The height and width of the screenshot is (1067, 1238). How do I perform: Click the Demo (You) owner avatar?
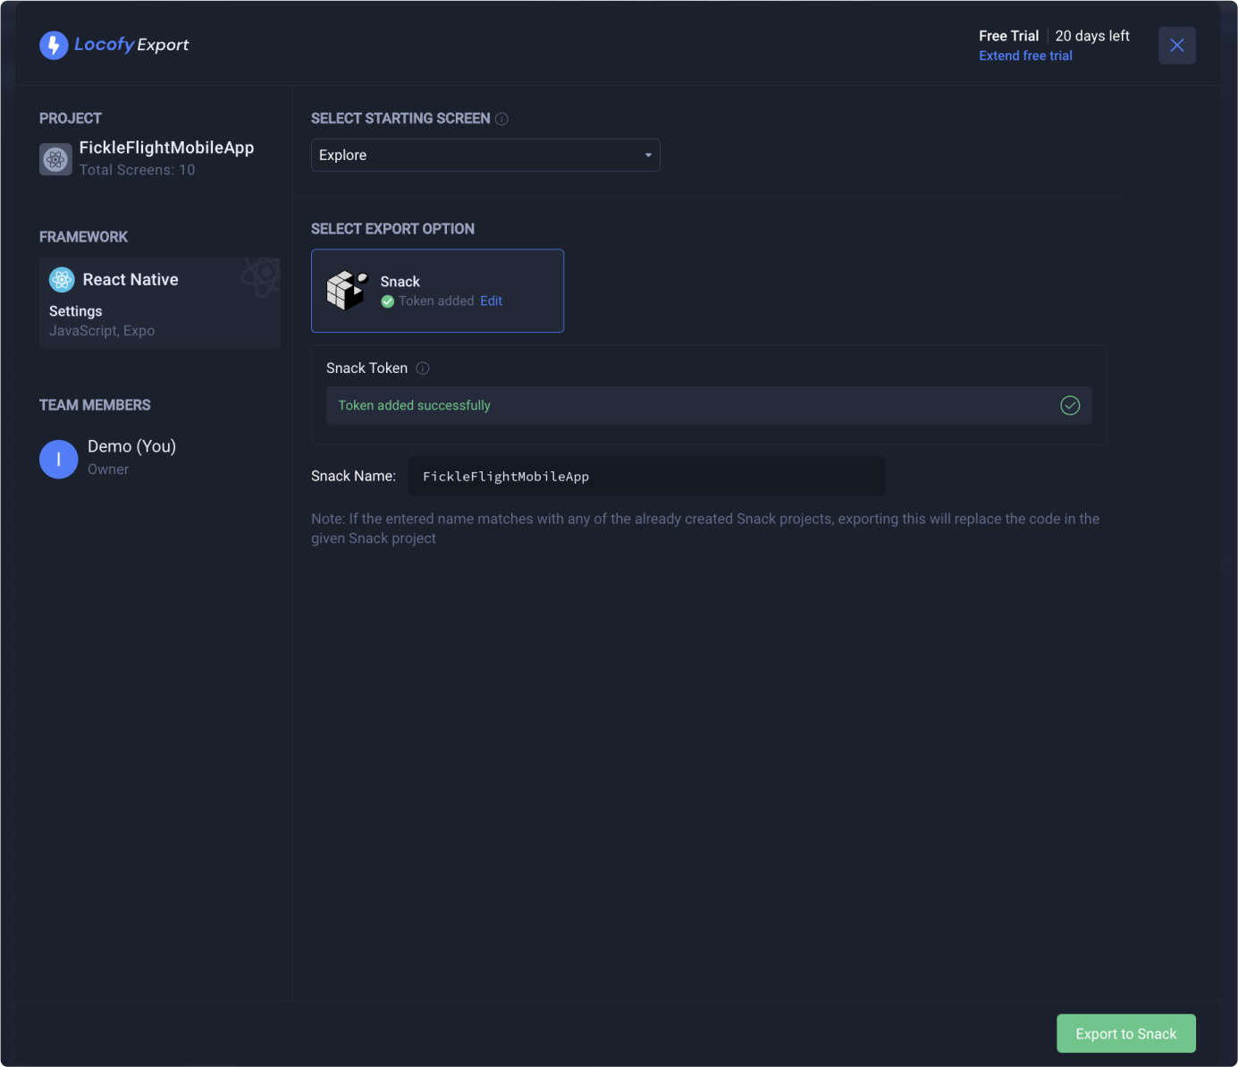[58, 459]
